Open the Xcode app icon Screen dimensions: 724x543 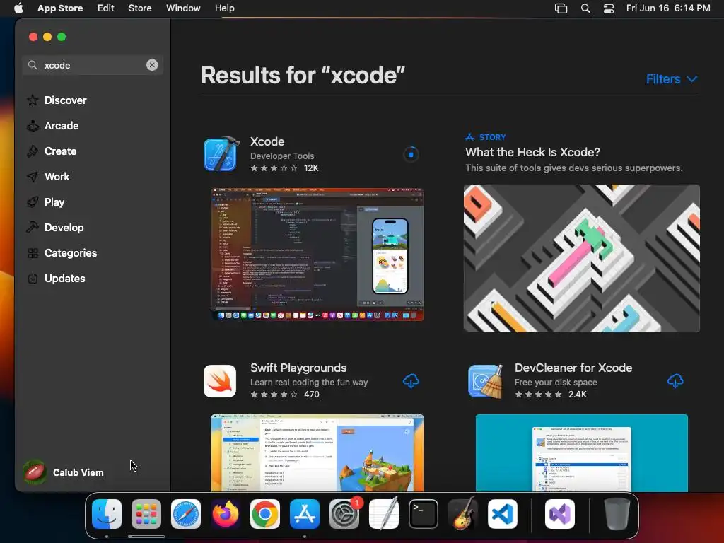coord(221,154)
